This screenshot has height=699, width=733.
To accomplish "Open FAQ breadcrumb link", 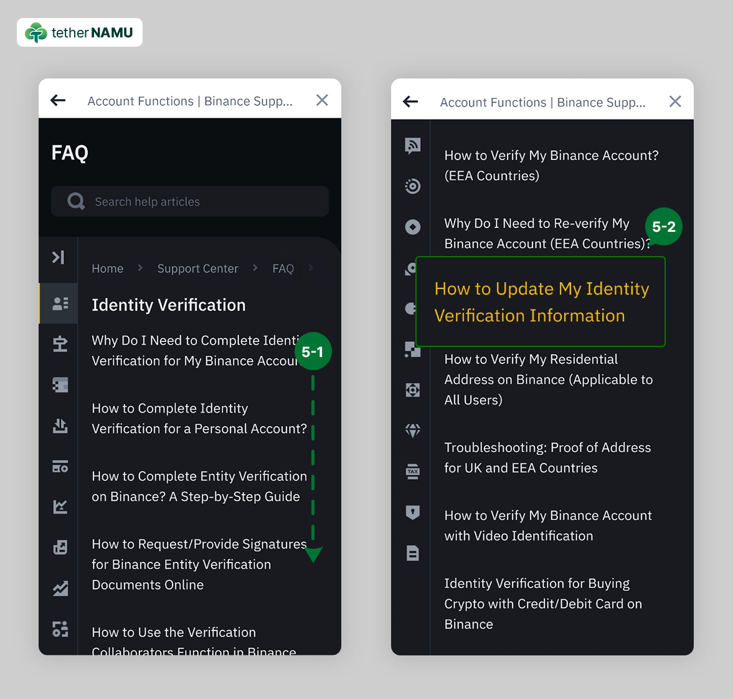I will point(283,269).
